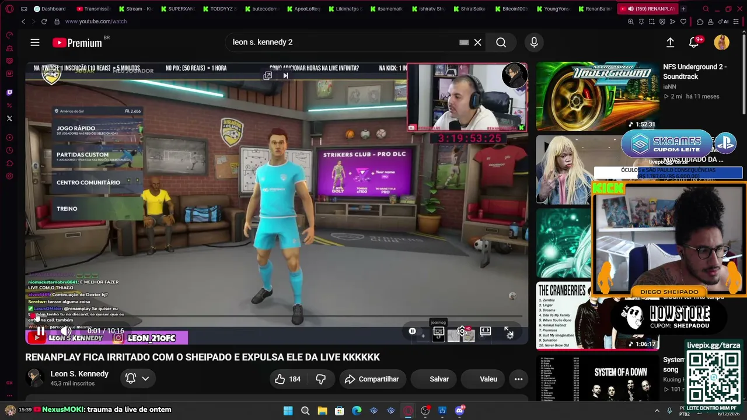This screenshot has height=420, width=747.
Task: Open browser zoom control in address bar
Action: pos(631,22)
